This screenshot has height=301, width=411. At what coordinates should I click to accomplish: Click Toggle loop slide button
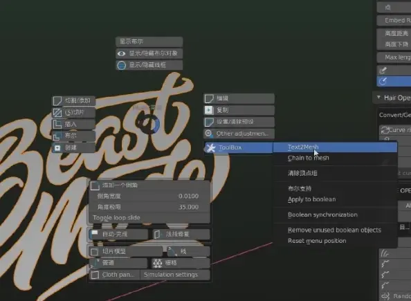pyautogui.click(x=149, y=218)
